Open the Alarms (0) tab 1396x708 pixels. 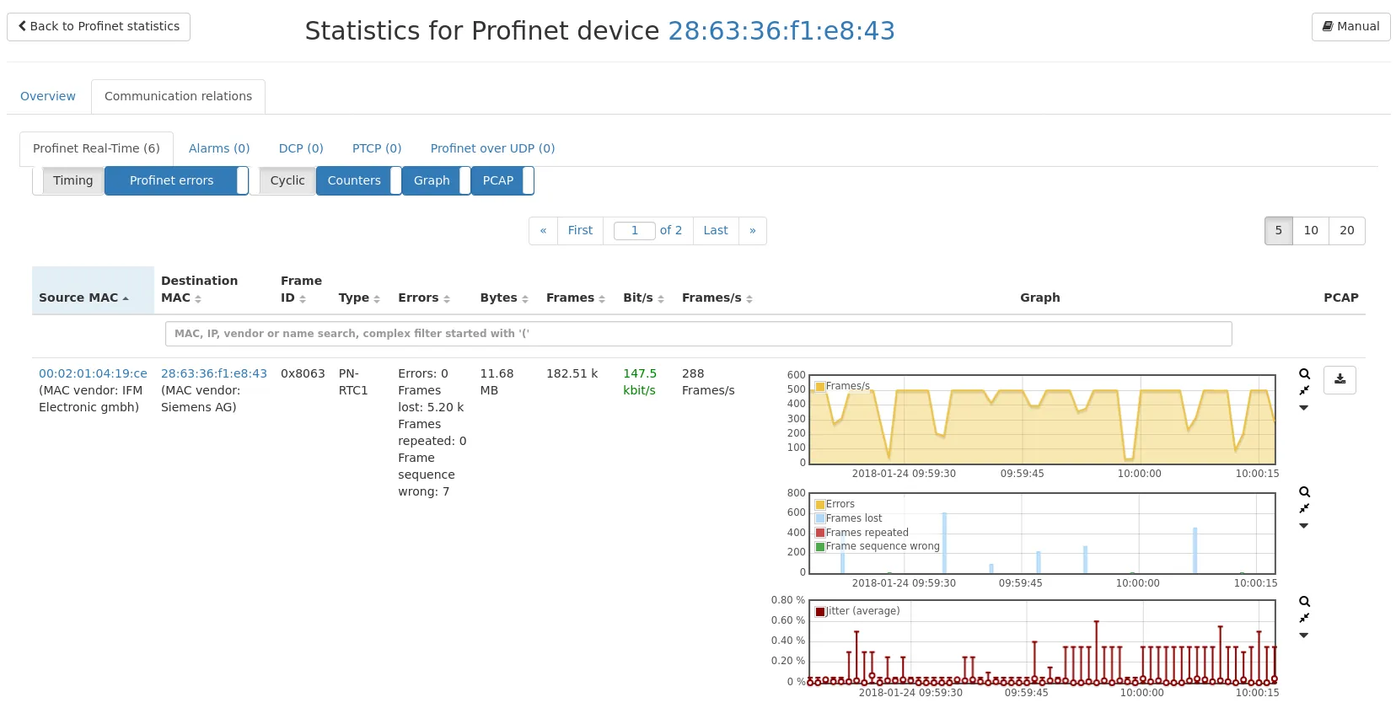pyautogui.click(x=219, y=148)
